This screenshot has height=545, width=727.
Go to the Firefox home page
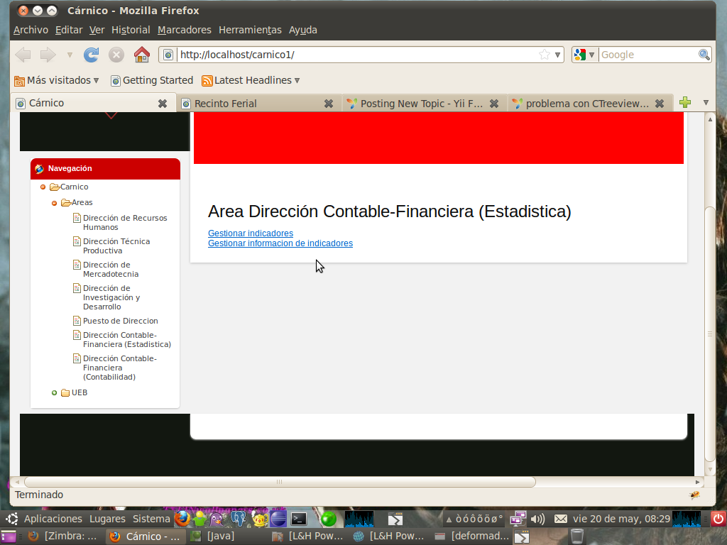[142, 55]
